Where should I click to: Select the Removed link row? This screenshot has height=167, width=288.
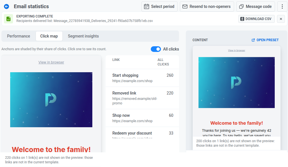click(142, 98)
